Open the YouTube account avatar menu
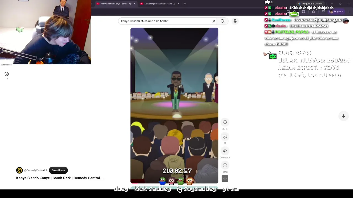Image resolution: width=353 pixels, height=198 pixels. [346, 21]
